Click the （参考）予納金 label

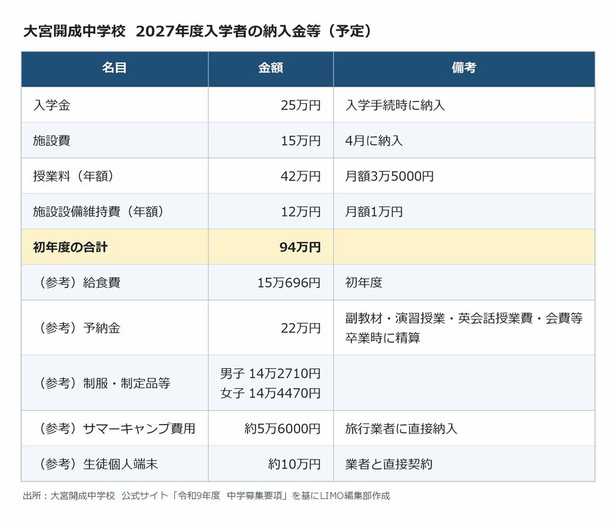(79, 328)
